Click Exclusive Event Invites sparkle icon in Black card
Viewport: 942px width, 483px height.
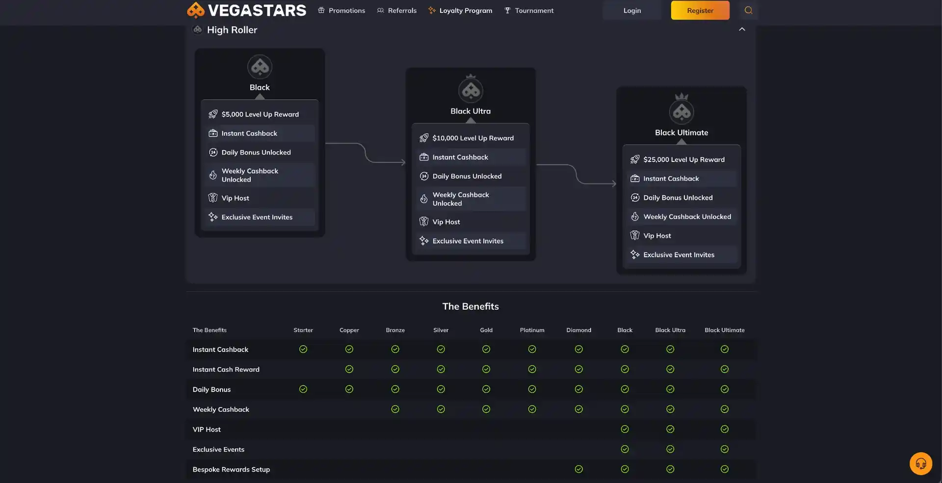point(213,217)
